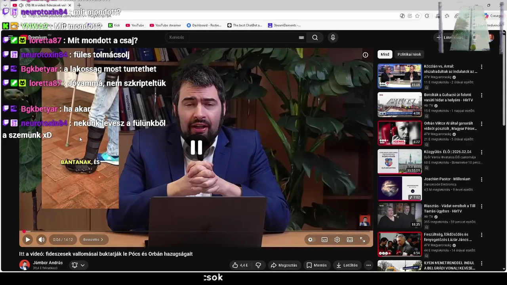The width and height of the screenshot is (507, 285).
Task: Open the Bevezetés chapter selector
Action: coord(93,239)
